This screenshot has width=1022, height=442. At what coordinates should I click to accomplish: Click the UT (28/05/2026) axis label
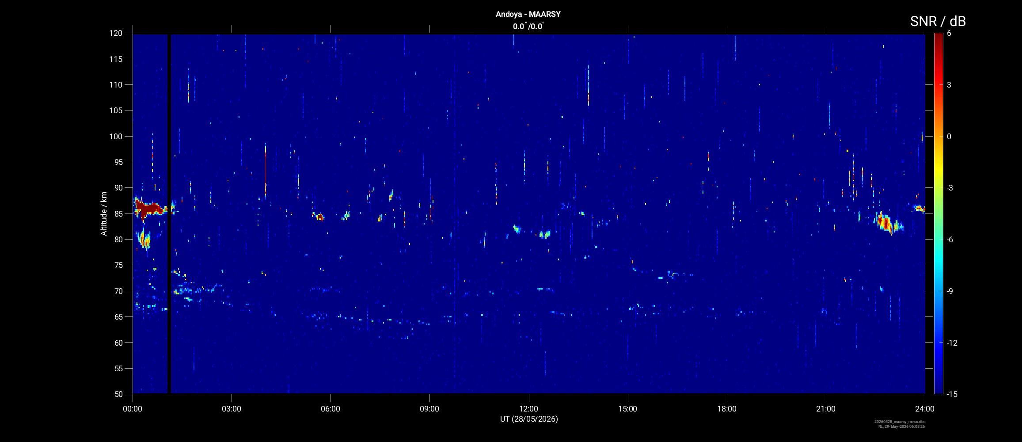[x=529, y=419]
